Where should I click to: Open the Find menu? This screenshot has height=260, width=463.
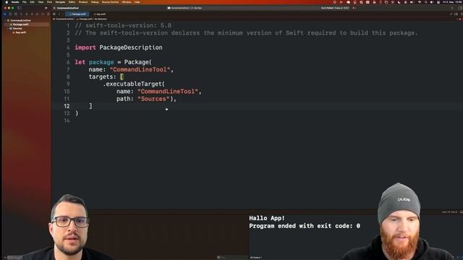(x=49, y=2)
